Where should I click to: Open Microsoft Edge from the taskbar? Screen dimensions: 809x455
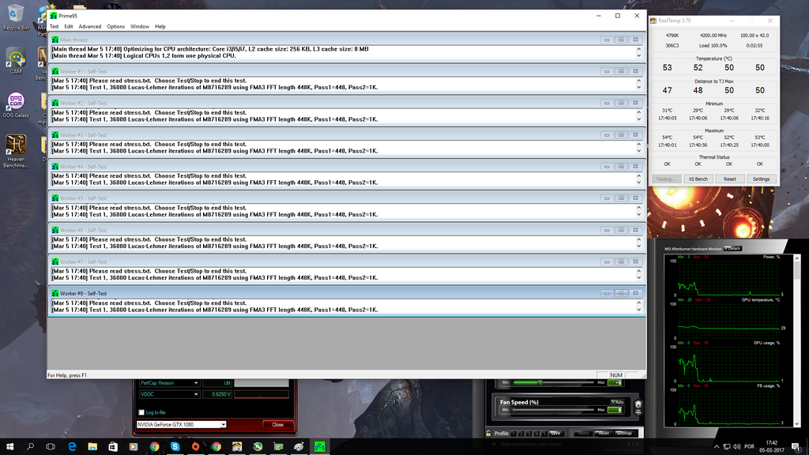click(x=72, y=446)
